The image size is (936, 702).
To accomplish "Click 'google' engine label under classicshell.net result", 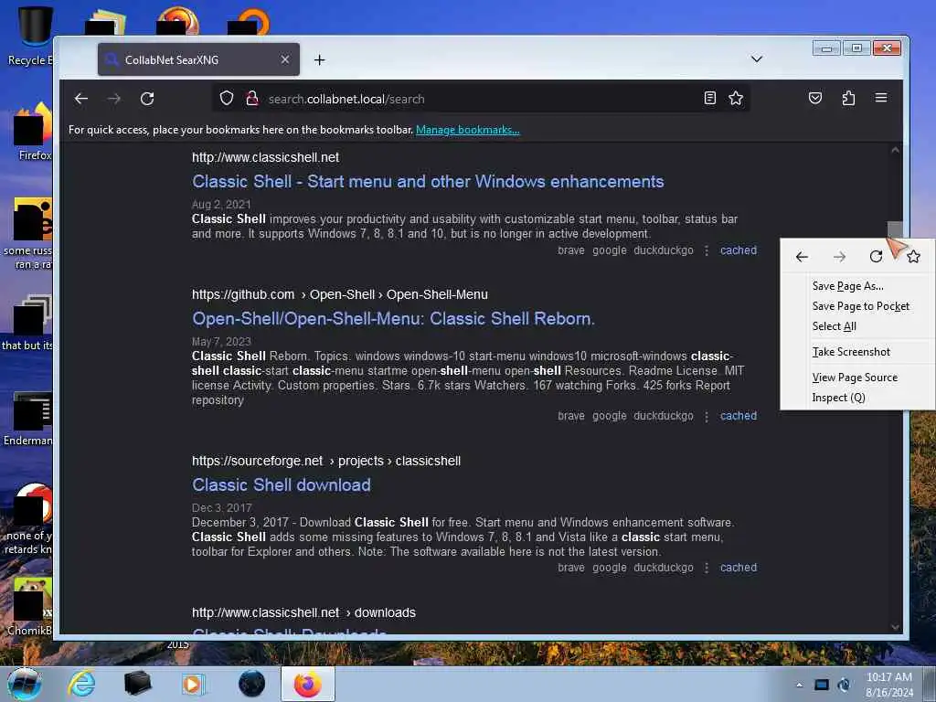I will click(609, 250).
